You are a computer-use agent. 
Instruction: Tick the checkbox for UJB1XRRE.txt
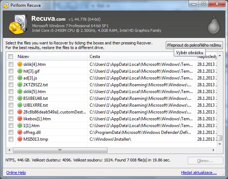pyautogui.click(x=11, y=105)
